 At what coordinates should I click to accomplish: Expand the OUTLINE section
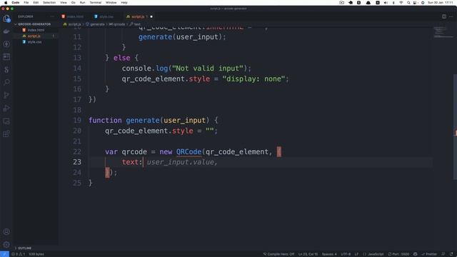[23, 248]
